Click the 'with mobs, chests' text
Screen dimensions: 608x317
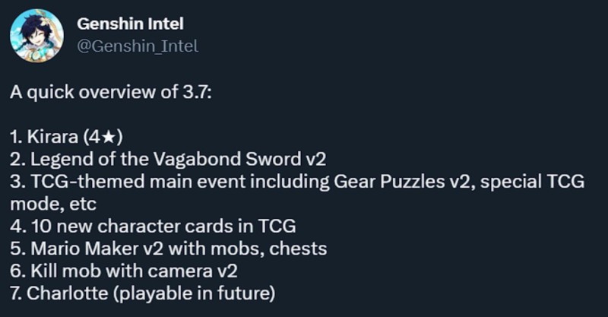tap(248, 249)
